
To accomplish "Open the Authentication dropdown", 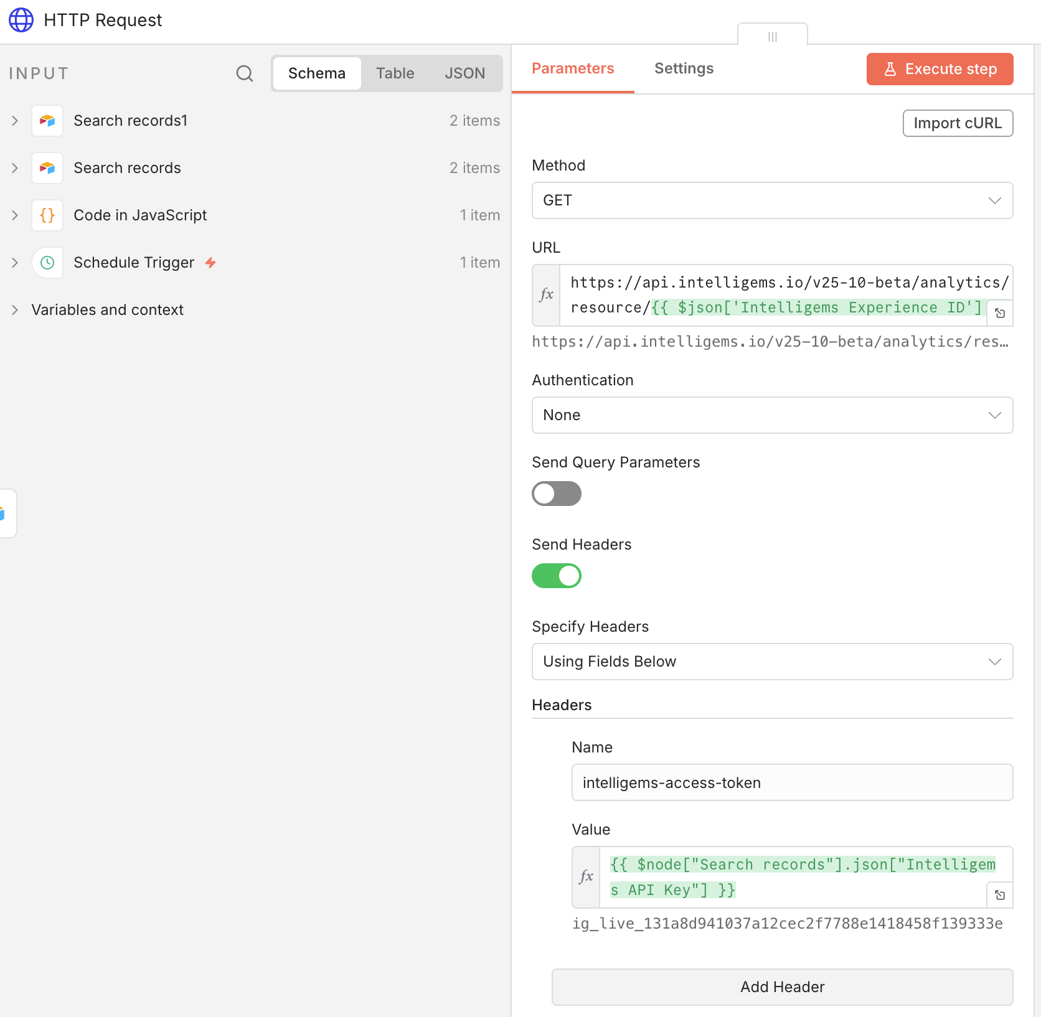I will (x=772, y=415).
